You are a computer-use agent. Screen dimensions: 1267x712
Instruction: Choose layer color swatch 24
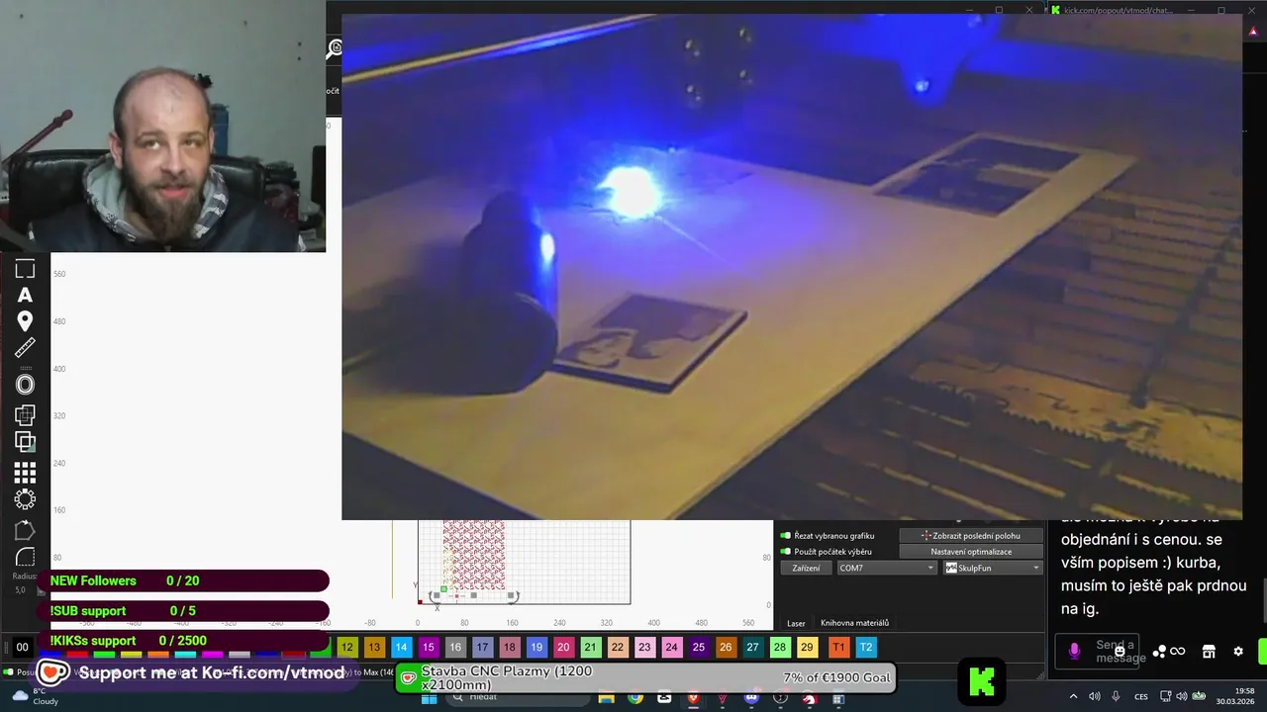coord(671,648)
